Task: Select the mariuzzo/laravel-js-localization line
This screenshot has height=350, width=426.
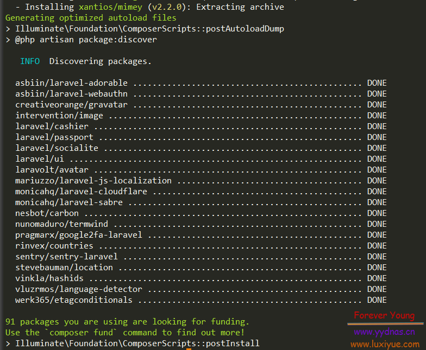Action: click(x=201, y=181)
